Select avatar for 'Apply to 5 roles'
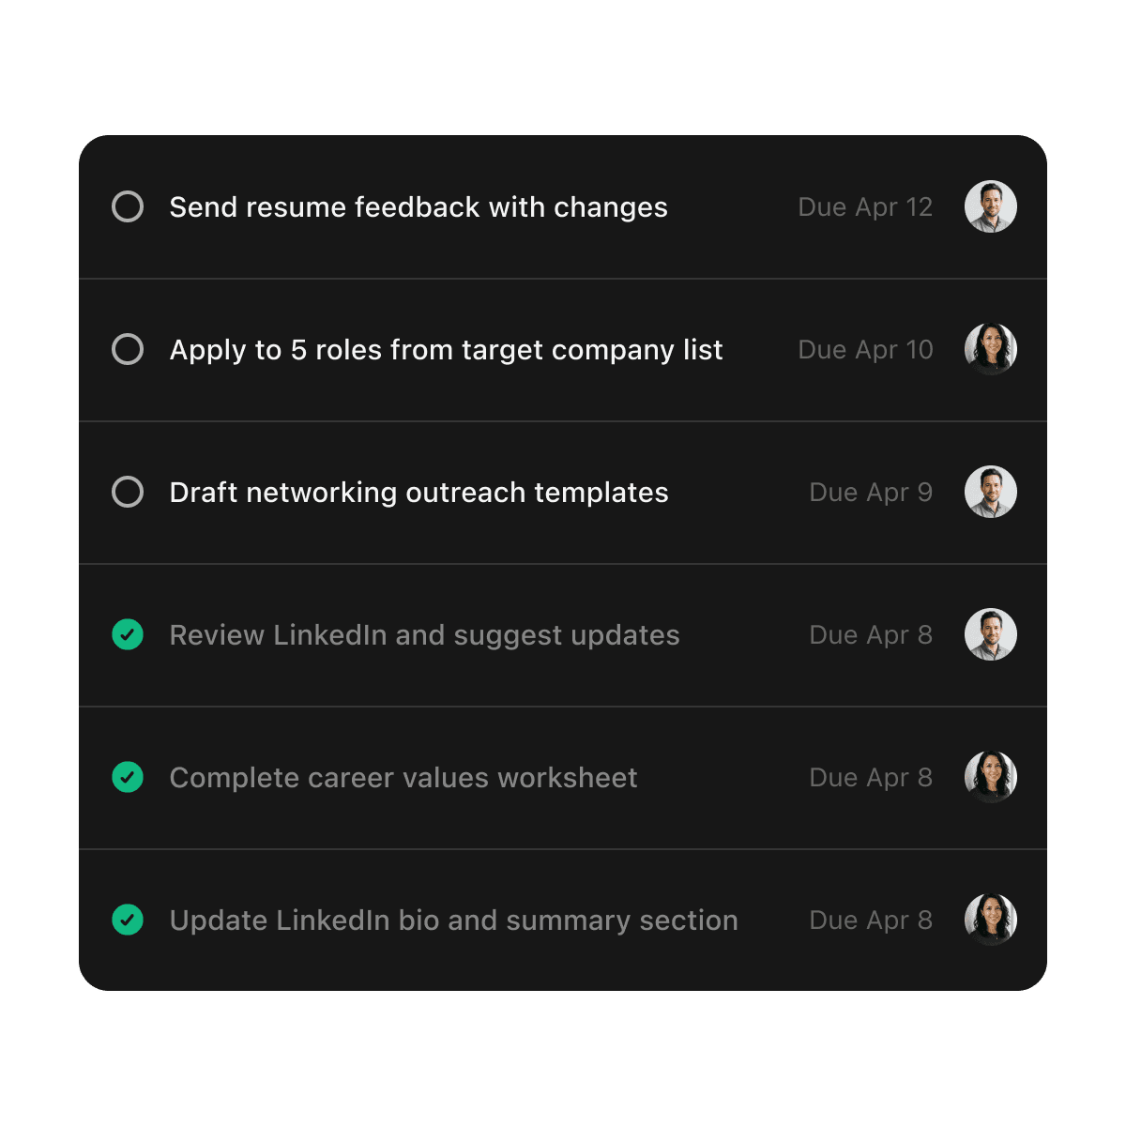This screenshot has width=1126, height=1126. pos(991,349)
